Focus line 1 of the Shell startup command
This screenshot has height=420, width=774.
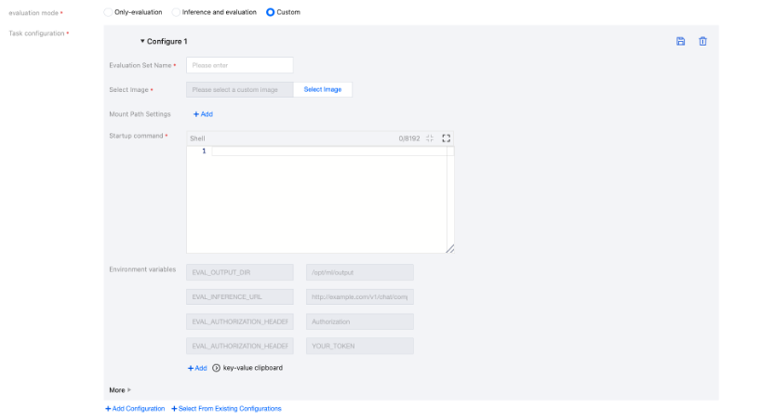coord(329,151)
